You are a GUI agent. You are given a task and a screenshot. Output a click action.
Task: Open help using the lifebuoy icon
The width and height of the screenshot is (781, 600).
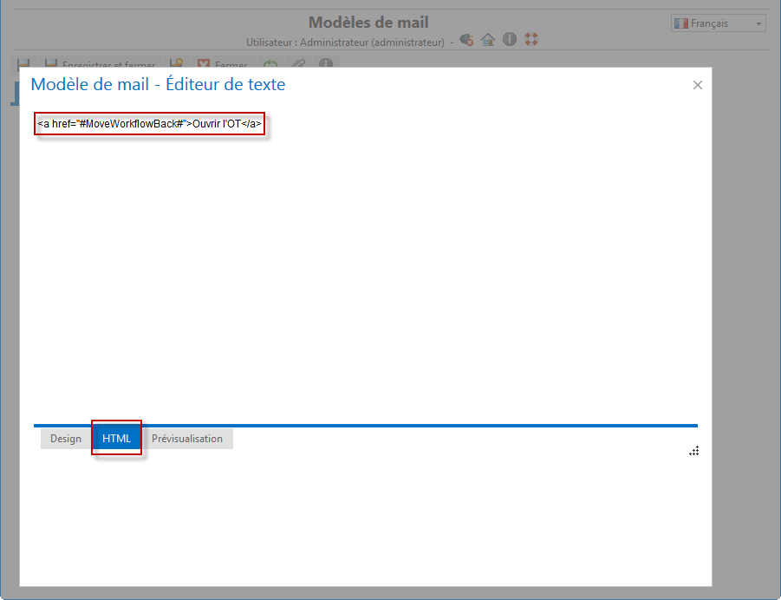pos(530,40)
